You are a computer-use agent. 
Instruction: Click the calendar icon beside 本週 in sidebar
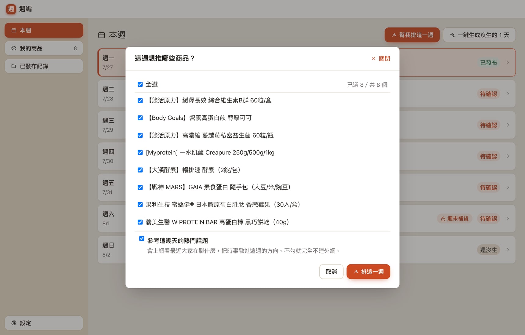14,30
